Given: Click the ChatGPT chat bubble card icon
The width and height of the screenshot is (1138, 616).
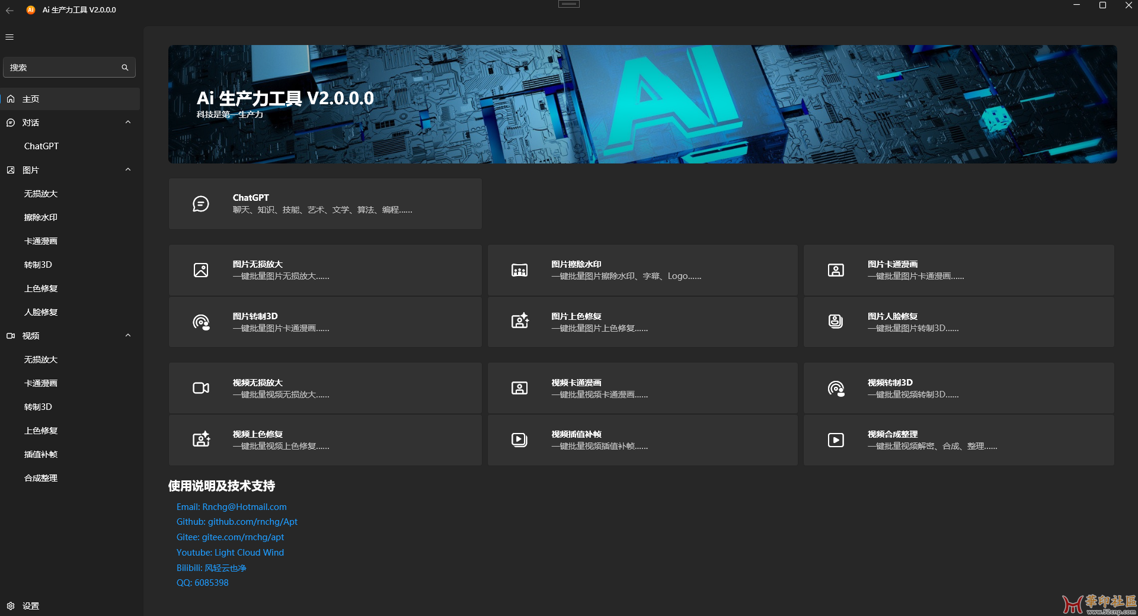Looking at the screenshot, I should [x=201, y=204].
